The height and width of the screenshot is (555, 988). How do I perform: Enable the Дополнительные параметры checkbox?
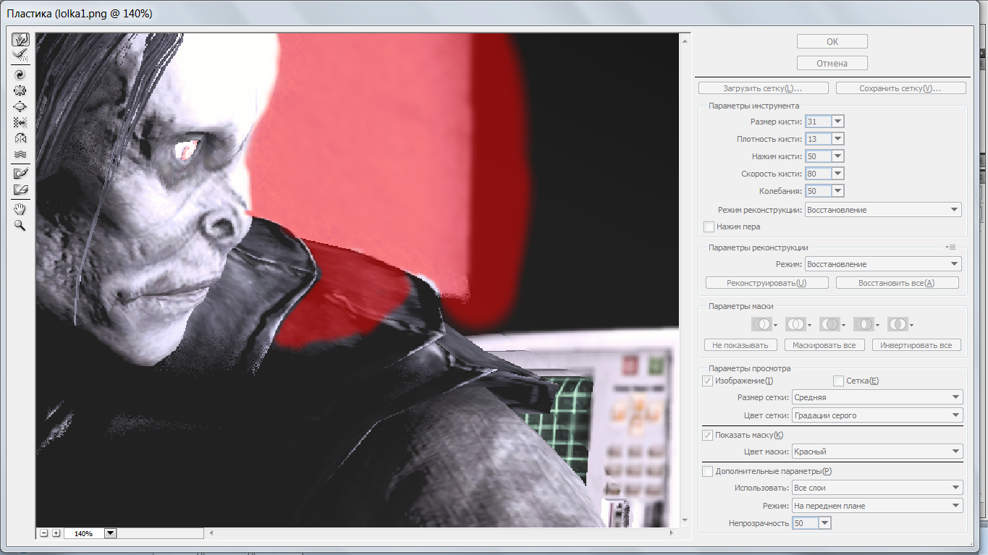(707, 471)
